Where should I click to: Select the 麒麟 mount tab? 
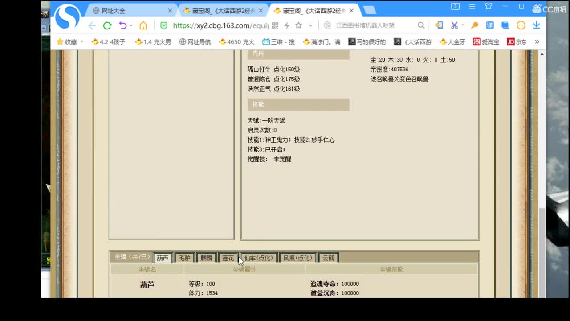coord(206,258)
